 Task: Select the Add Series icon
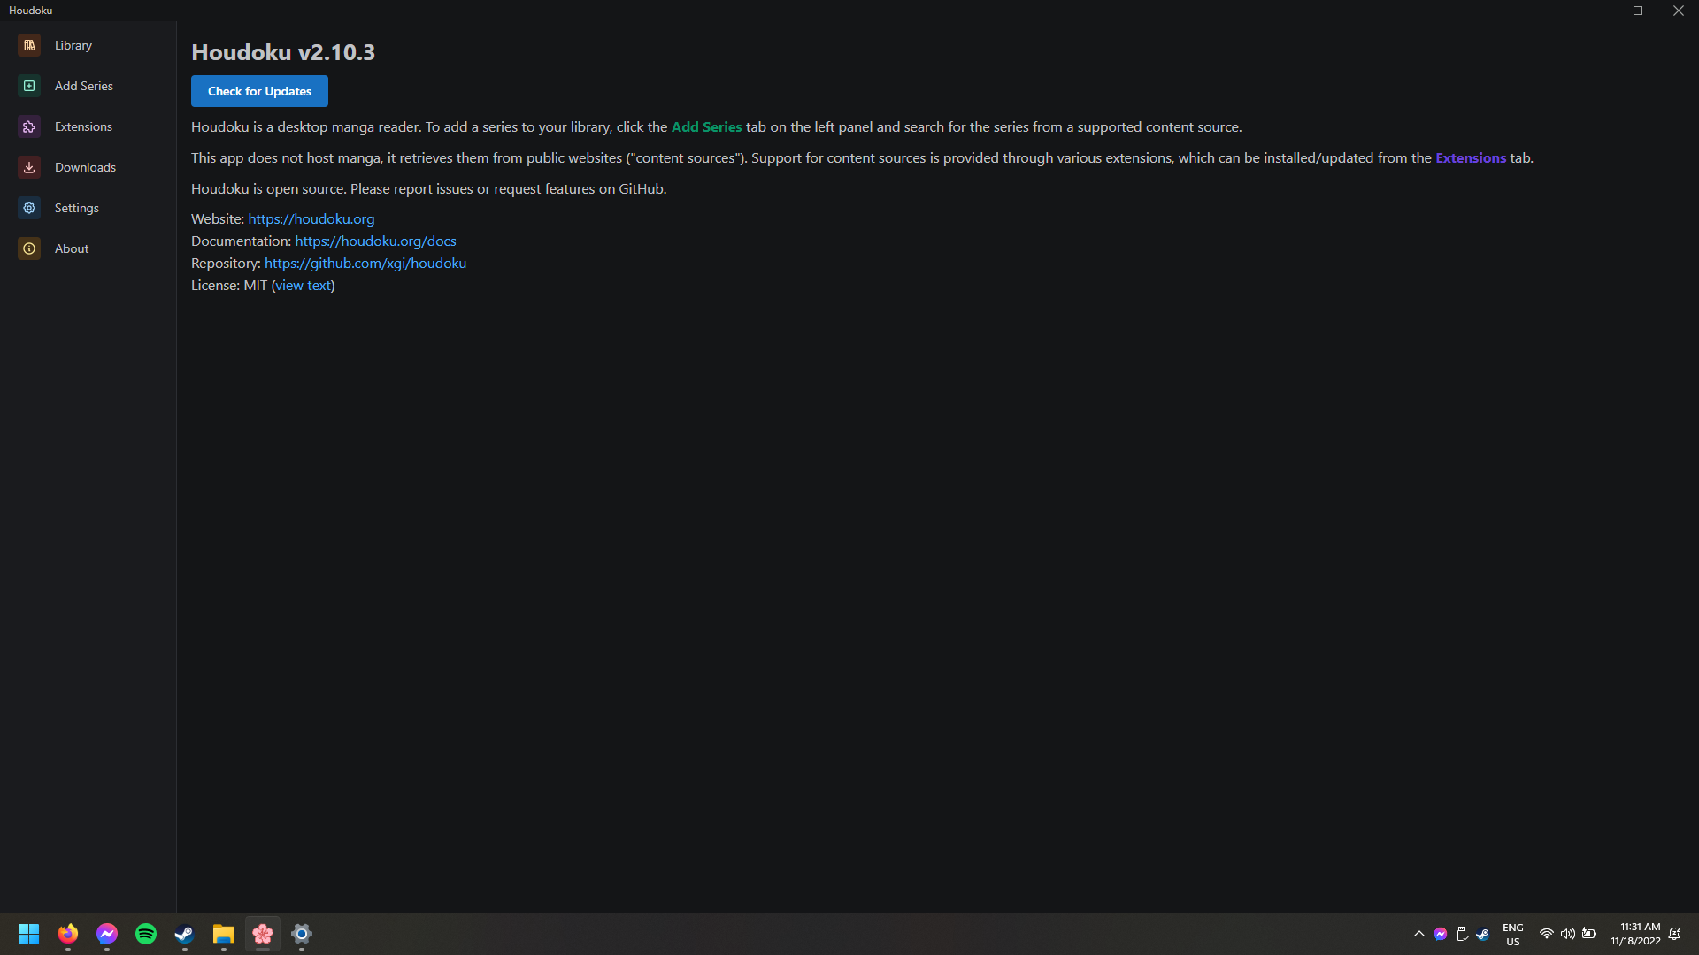click(x=29, y=85)
